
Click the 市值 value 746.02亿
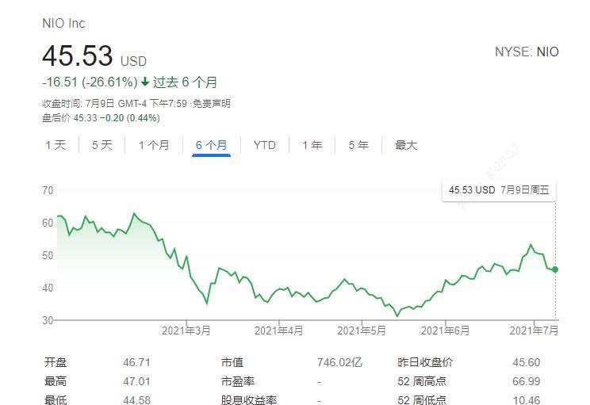[x=339, y=362]
